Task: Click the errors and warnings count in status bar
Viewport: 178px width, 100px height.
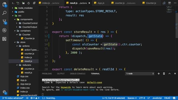Action: point(35,98)
